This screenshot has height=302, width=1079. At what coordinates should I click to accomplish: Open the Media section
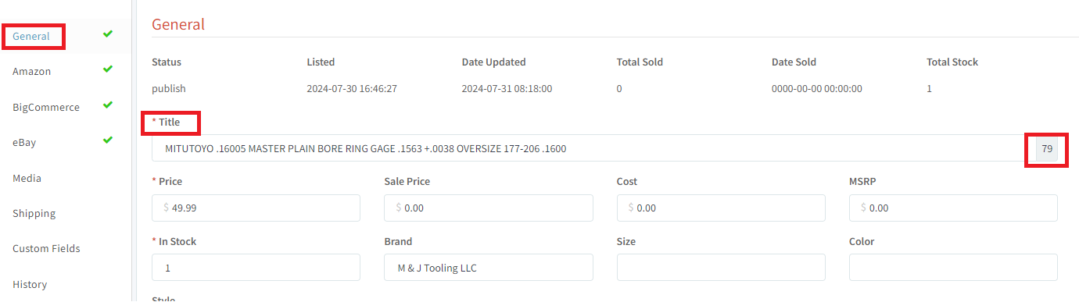point(27,179)
